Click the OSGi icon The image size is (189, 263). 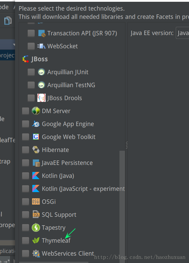[x=36, y=202]
